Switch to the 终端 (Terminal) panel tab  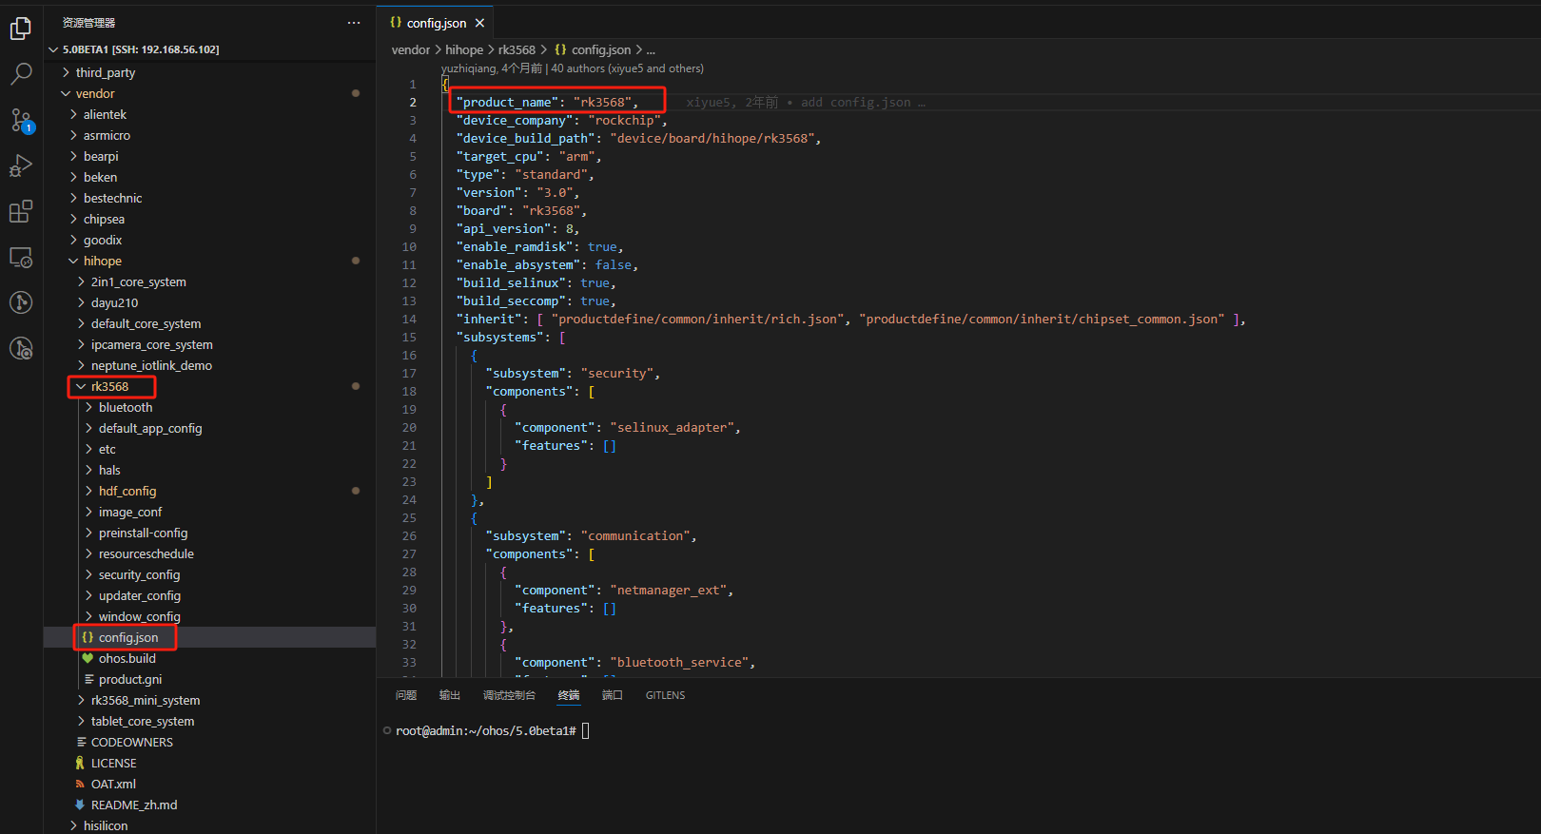(569, 695)
